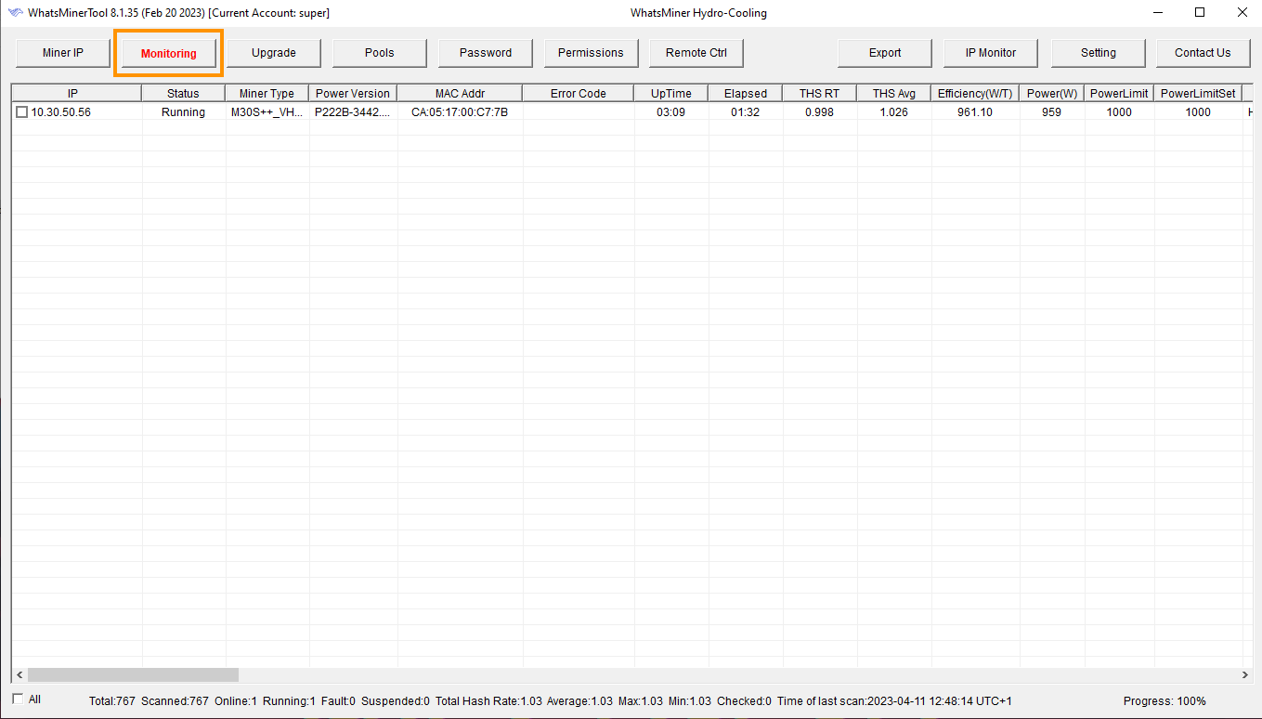The height and width of the screenshot is (719, 1262).
Task: Click the Total:767 status entry
Action: (113, 701)
